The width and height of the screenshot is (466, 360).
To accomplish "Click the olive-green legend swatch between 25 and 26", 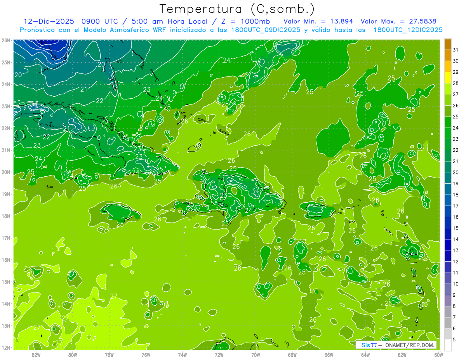I will 448,111.
